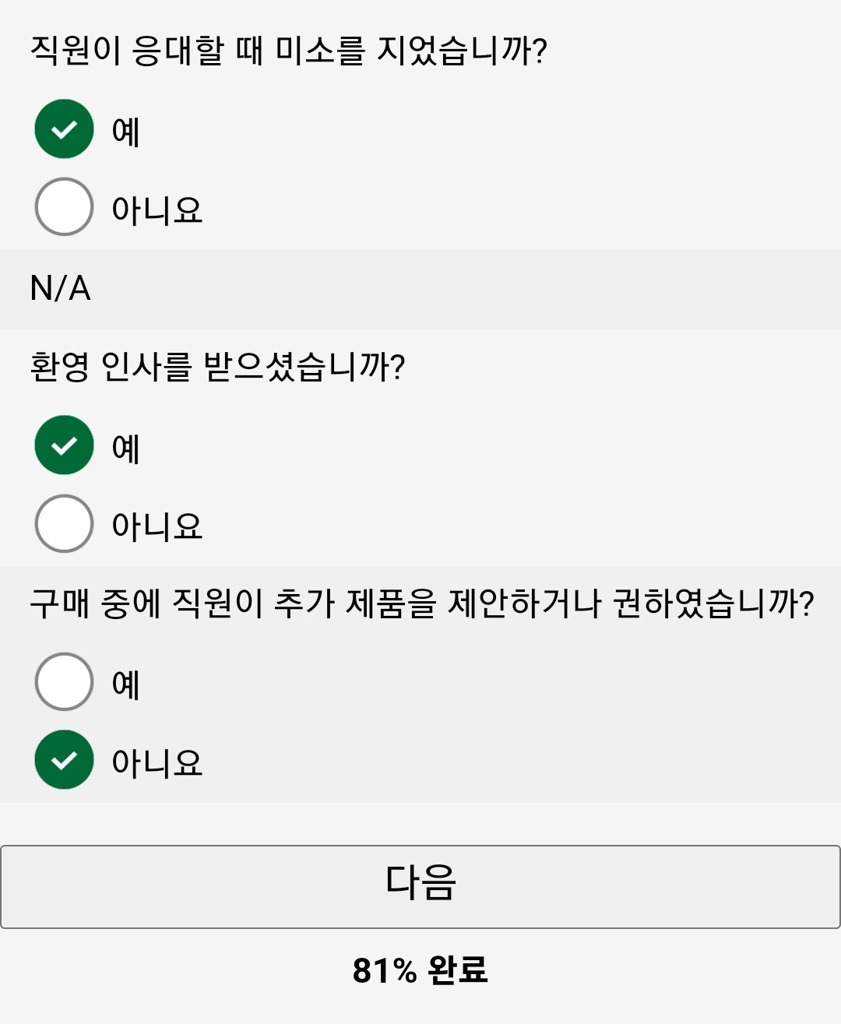Tap the 아니요 label text under the smile question
This screenshot has height=1024, width=841.
click(157, 209)
